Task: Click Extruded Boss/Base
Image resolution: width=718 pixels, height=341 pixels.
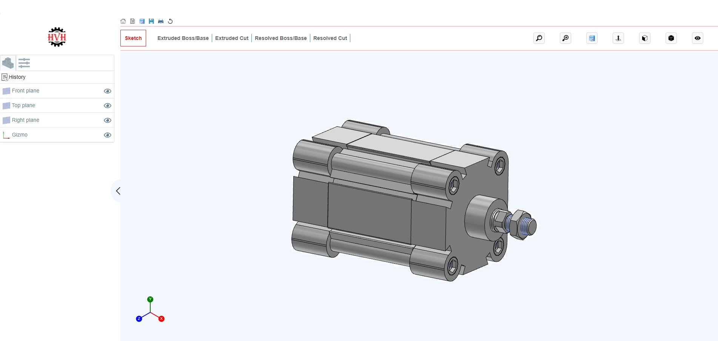Action: pyautogui.click(x=183, y=38)
